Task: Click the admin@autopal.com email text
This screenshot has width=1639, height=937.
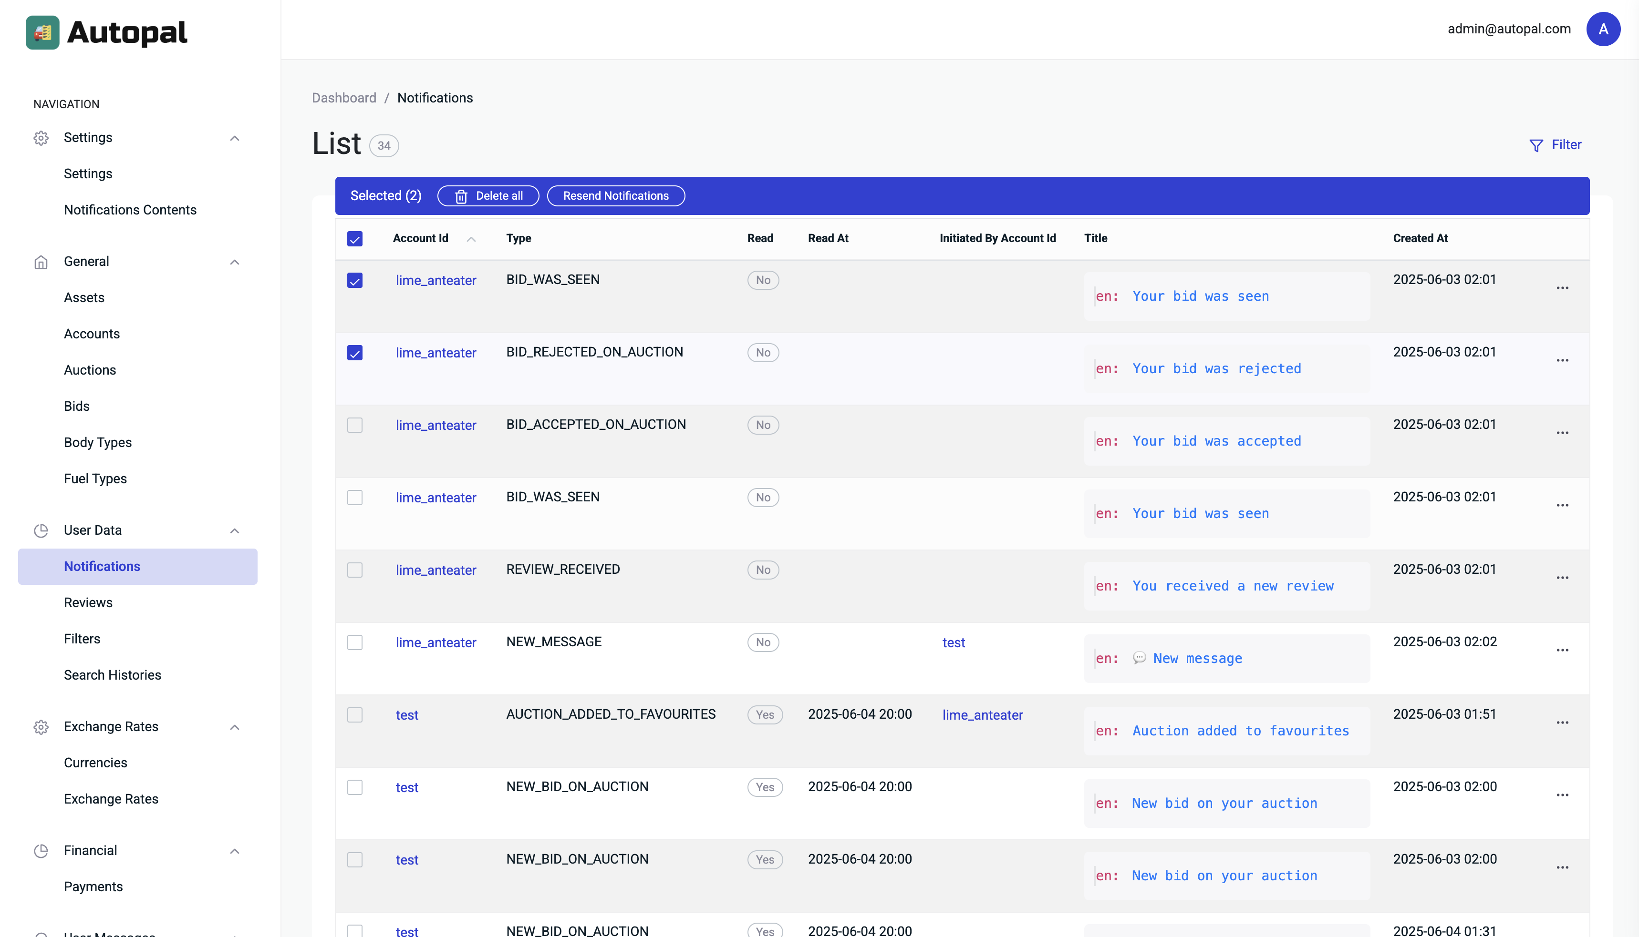Action: [1509, 29]
